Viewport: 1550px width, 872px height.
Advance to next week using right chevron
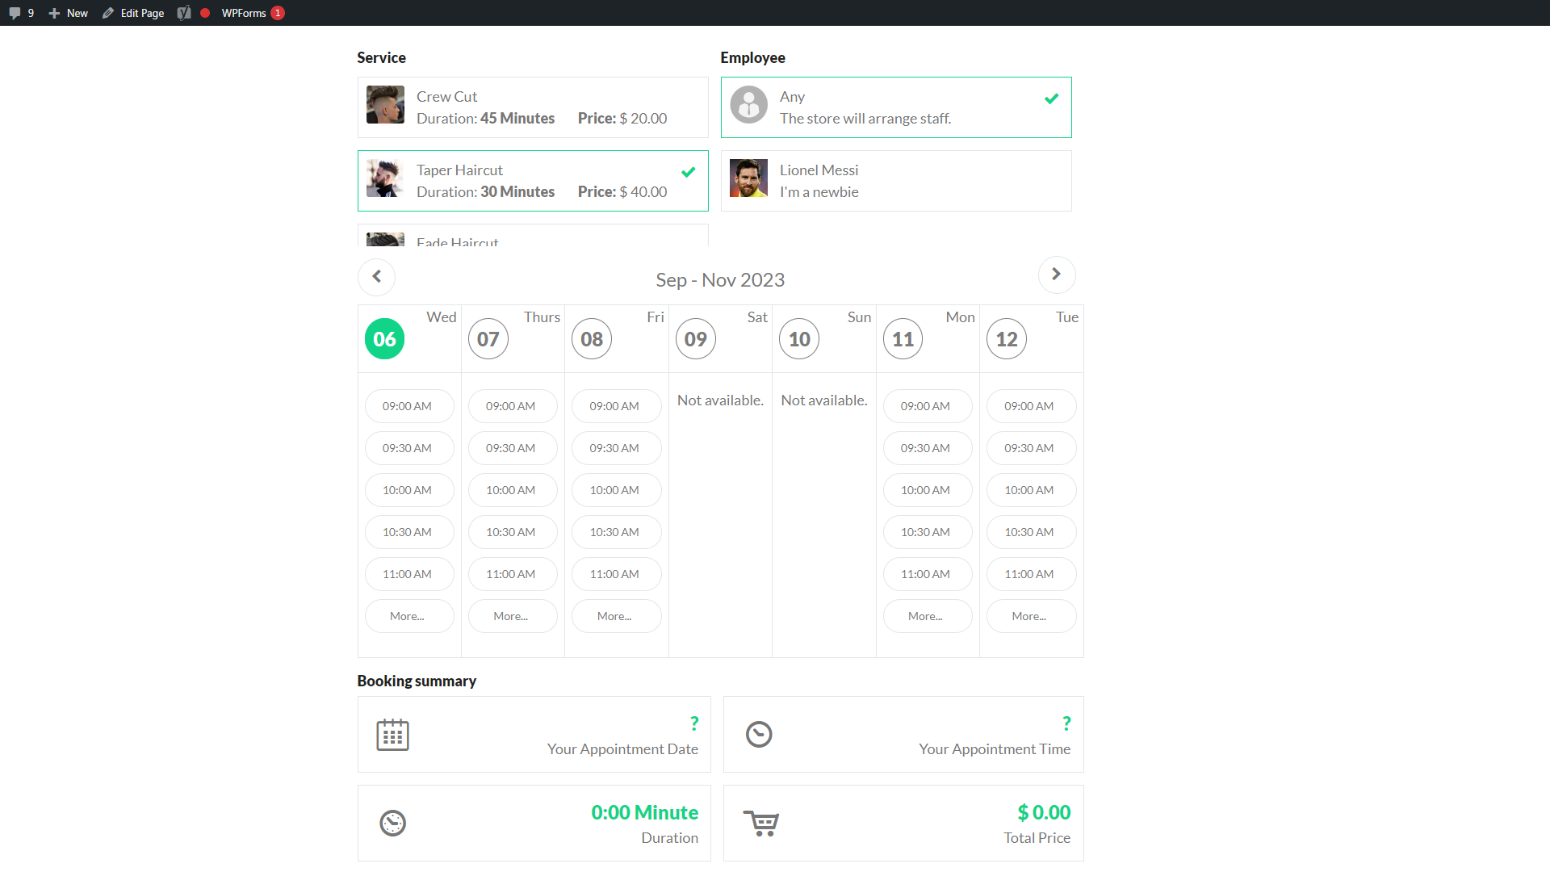(x=1056, y=275)
